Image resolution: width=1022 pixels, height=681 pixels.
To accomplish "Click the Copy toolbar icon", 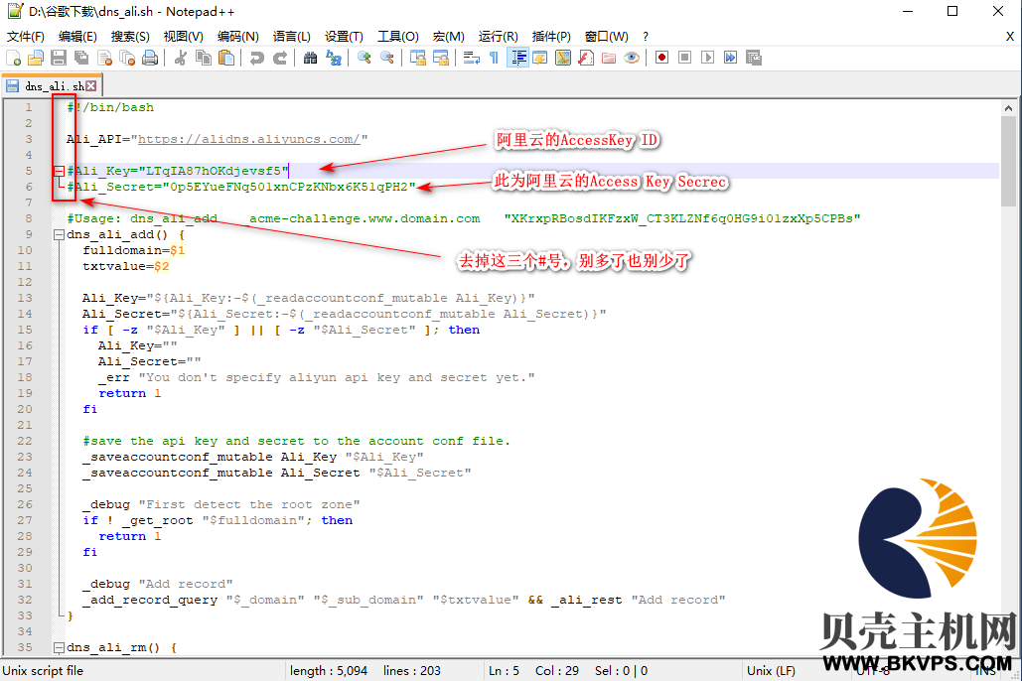I will coord(204,58).
